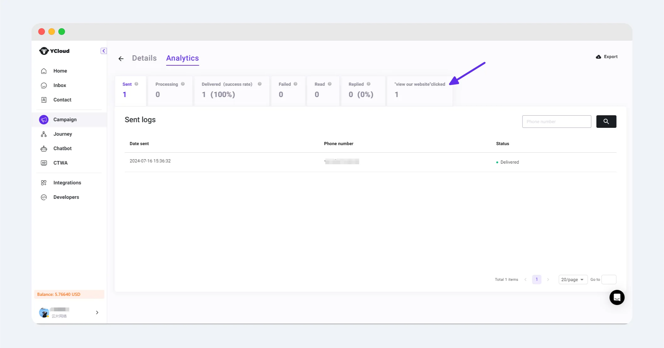The height and width of the screenshot is (348, 664).
Task: Export the analytics data
Action: [607, 57]
